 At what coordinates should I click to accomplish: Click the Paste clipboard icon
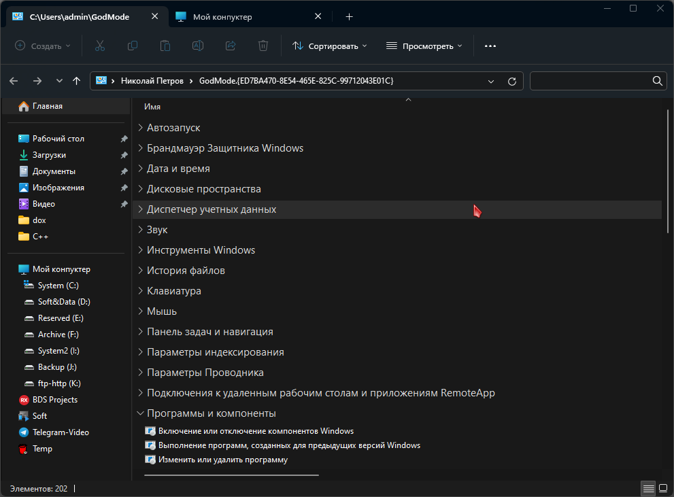click(165, 46)
